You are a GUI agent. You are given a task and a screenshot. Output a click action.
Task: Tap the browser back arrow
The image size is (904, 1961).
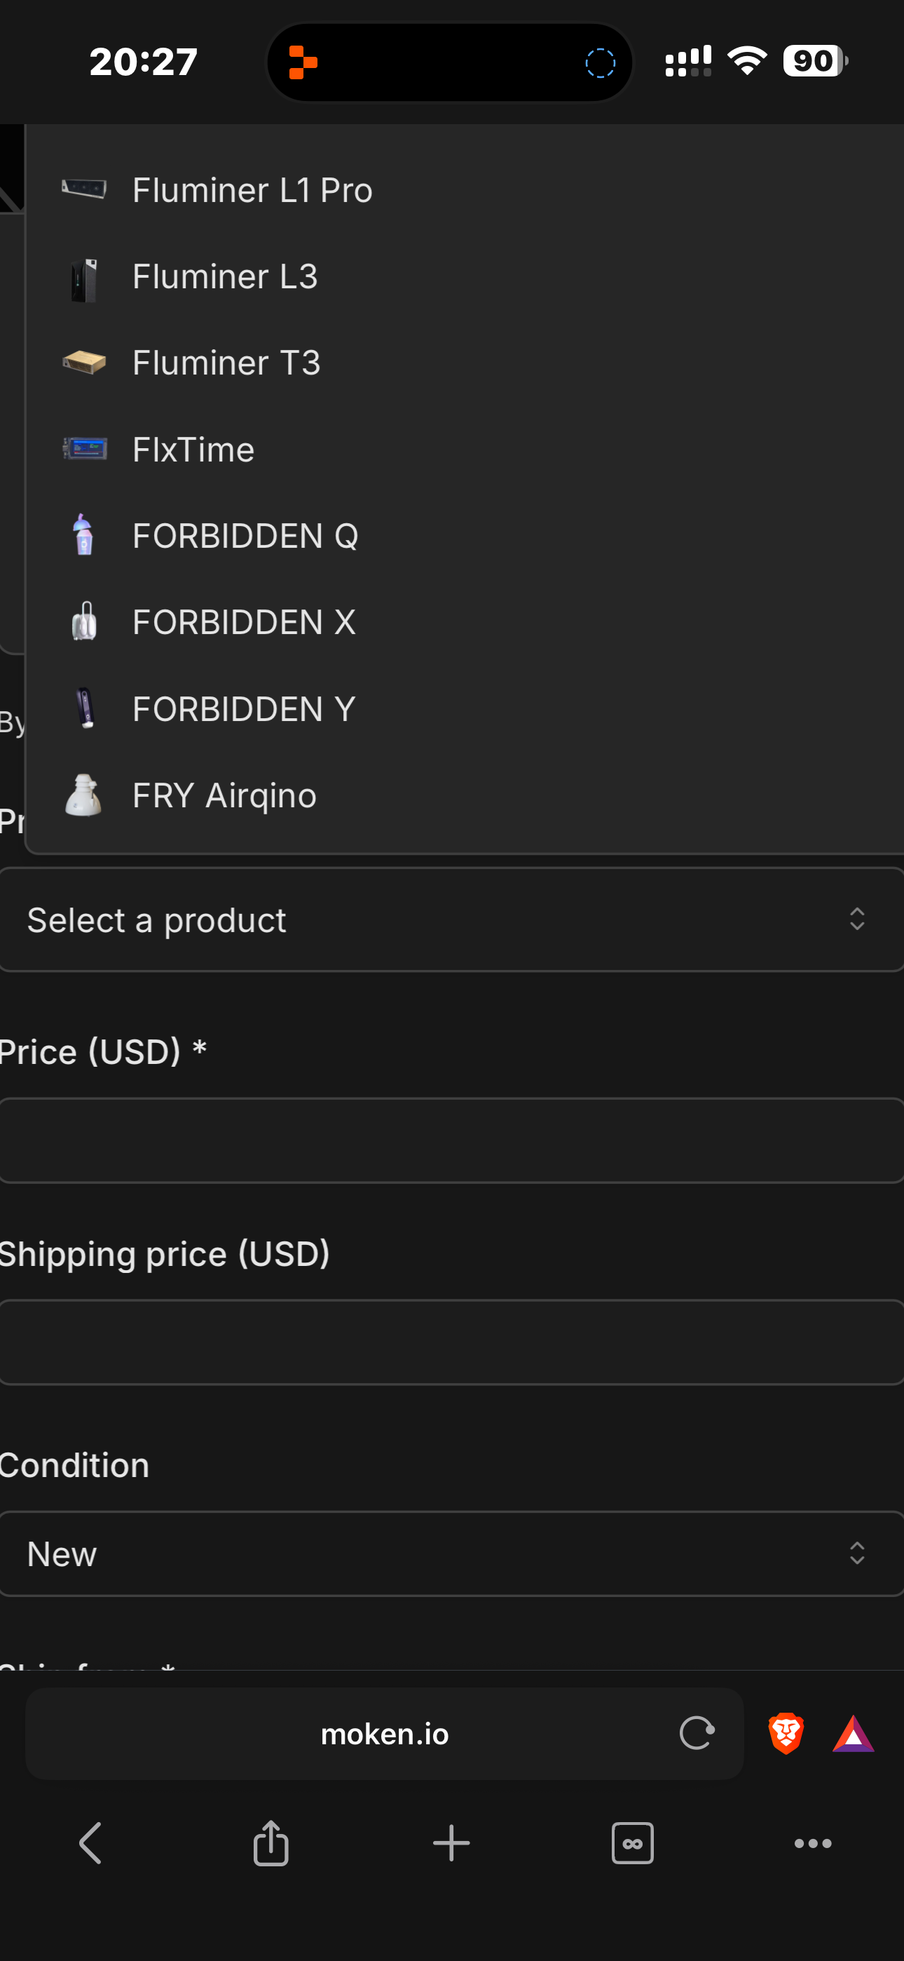[x=90, y=1843]
